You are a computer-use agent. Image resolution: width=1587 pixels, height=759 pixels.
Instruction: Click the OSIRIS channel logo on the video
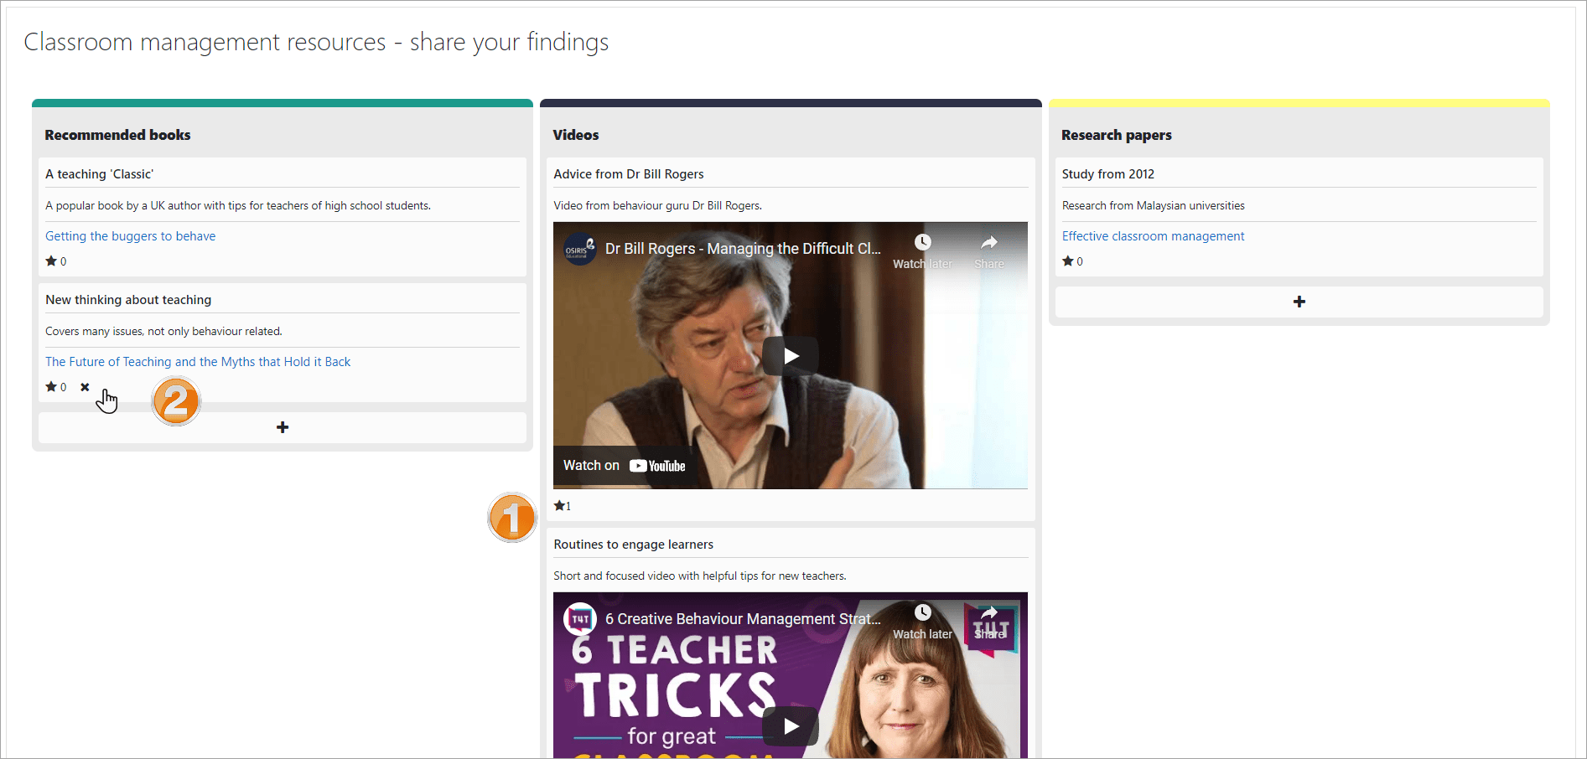pyautogui.click(x=582, y=249)
